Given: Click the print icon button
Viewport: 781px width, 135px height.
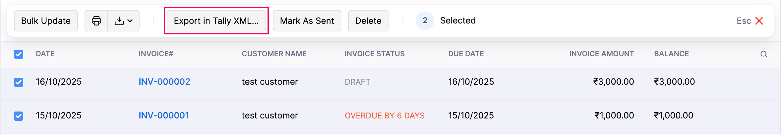Looking at the screenshot, I should click(96, 21).
